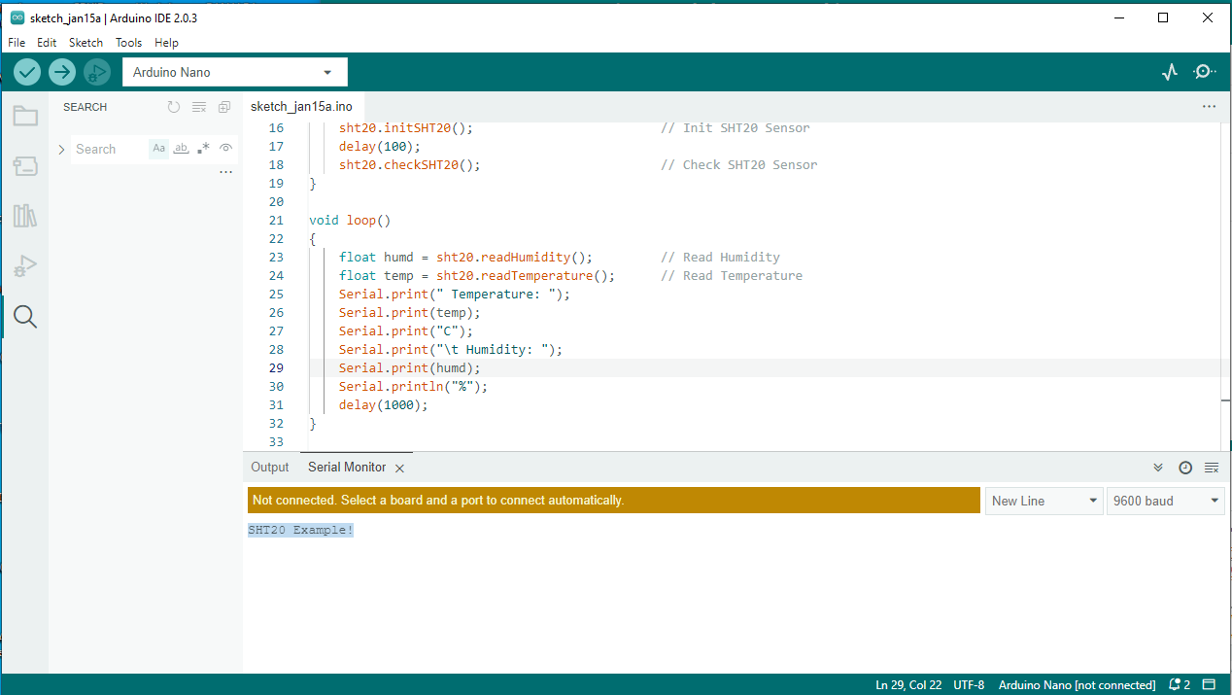Click the Serial.println("%"); line
Viewport: 1232px width, 695px height.
point(414,387)
